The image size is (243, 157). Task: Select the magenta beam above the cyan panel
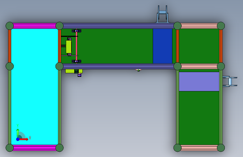[34, 26]
